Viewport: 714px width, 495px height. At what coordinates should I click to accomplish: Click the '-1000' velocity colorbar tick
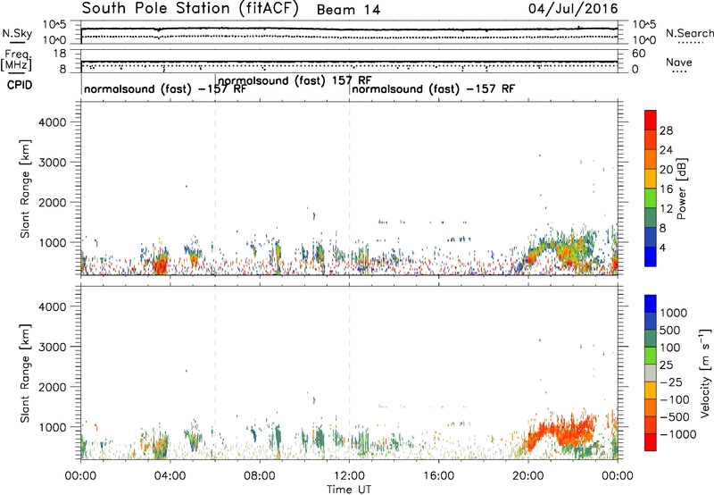tap(677, 434)
